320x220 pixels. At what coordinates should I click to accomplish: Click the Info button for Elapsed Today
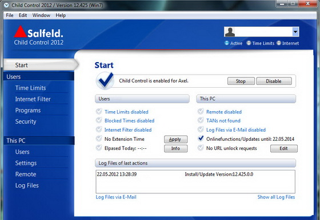pos(175,148)
